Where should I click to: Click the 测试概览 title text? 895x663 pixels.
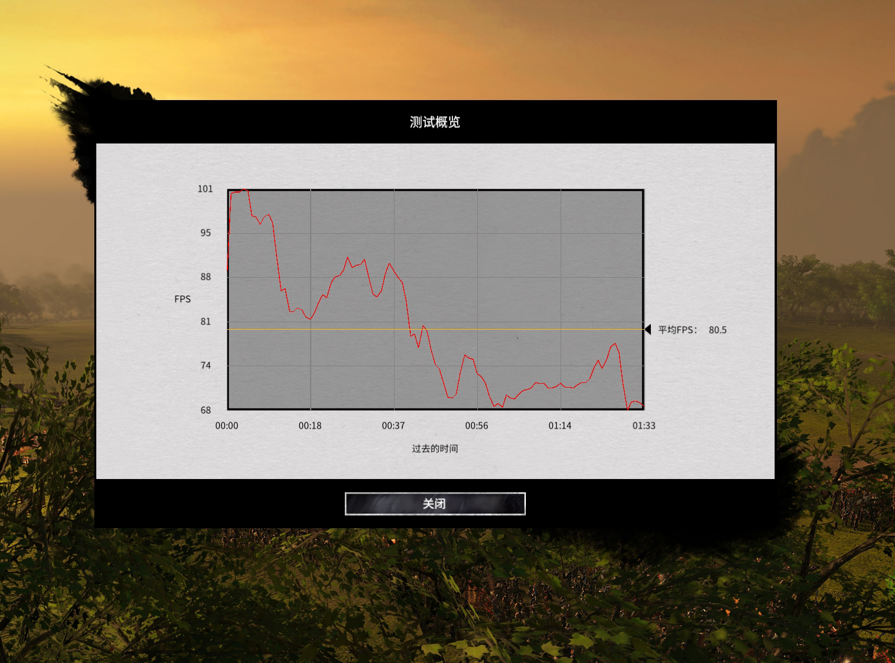tap(435, 122)
